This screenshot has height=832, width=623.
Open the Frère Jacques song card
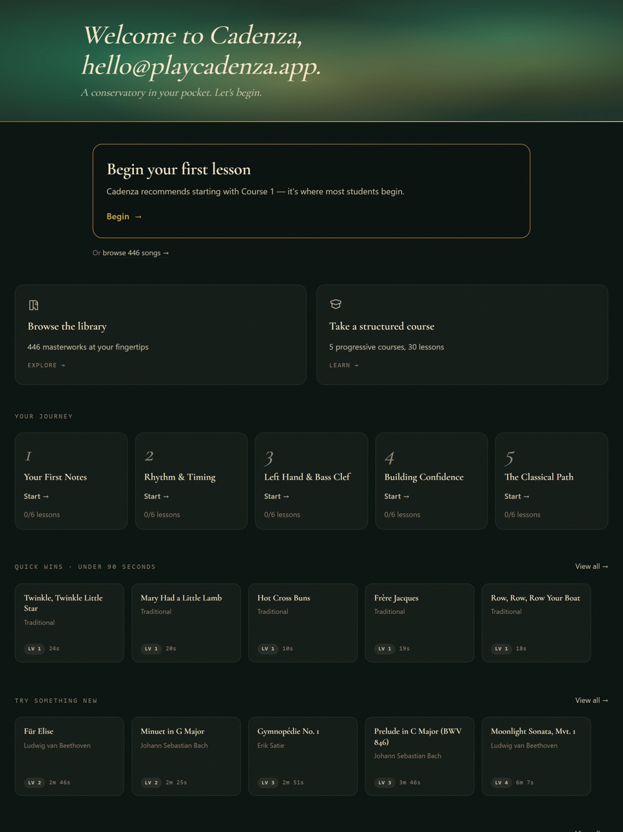tap(419, 623)
